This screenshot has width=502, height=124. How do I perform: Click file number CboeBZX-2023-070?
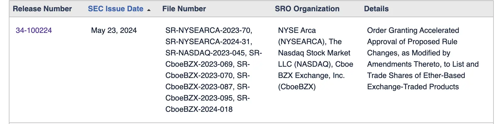[x=199, y=75]
